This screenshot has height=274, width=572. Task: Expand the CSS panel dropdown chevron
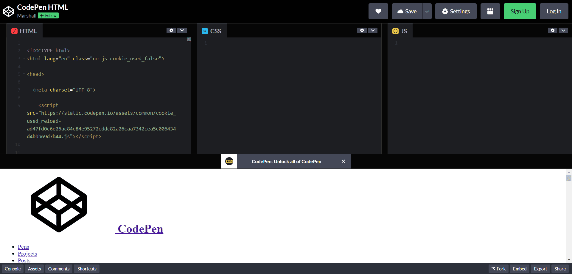373,30
